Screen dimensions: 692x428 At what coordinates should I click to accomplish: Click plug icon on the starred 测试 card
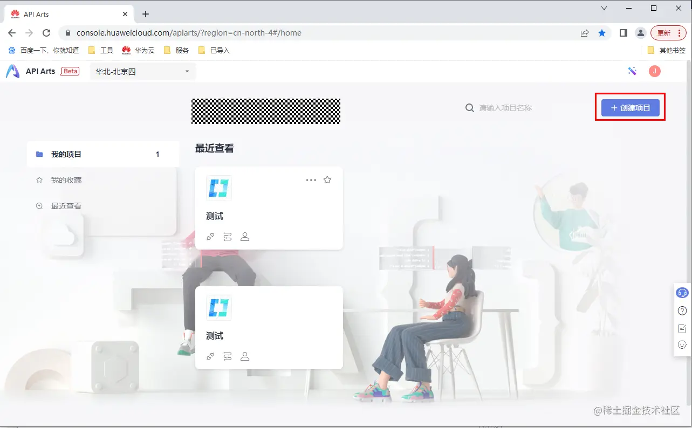click(x=210, y=237)
